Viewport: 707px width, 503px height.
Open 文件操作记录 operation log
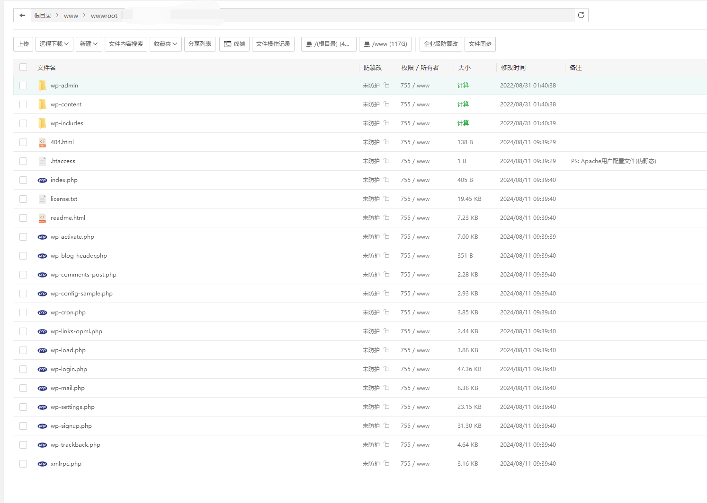273,44
